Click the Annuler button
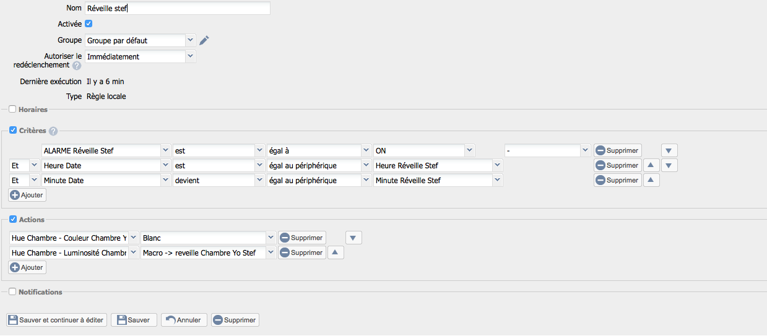Image resolution: width=767 pixels, height=336 pixels. pos(184,320)
